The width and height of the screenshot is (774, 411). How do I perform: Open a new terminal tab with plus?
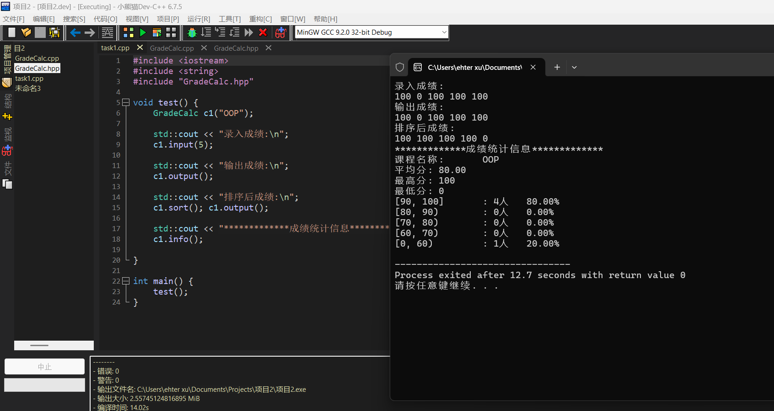[557, 67]
